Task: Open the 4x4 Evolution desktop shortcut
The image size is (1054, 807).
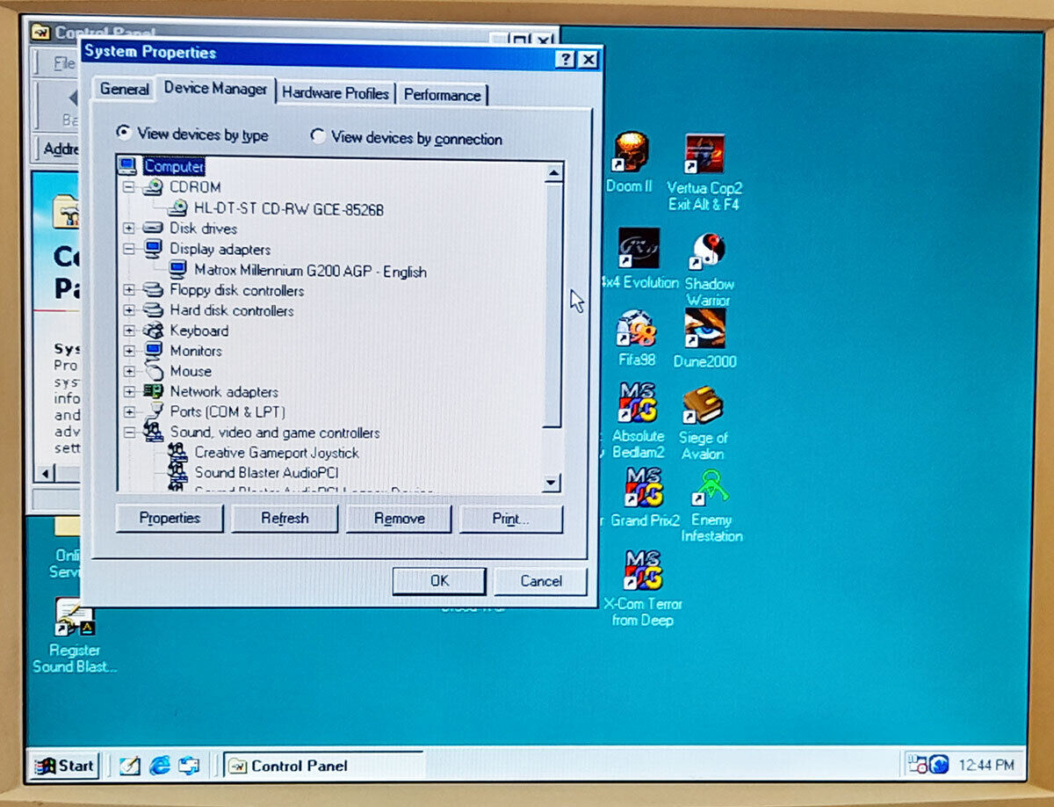Action: click(x=639, y=249)
